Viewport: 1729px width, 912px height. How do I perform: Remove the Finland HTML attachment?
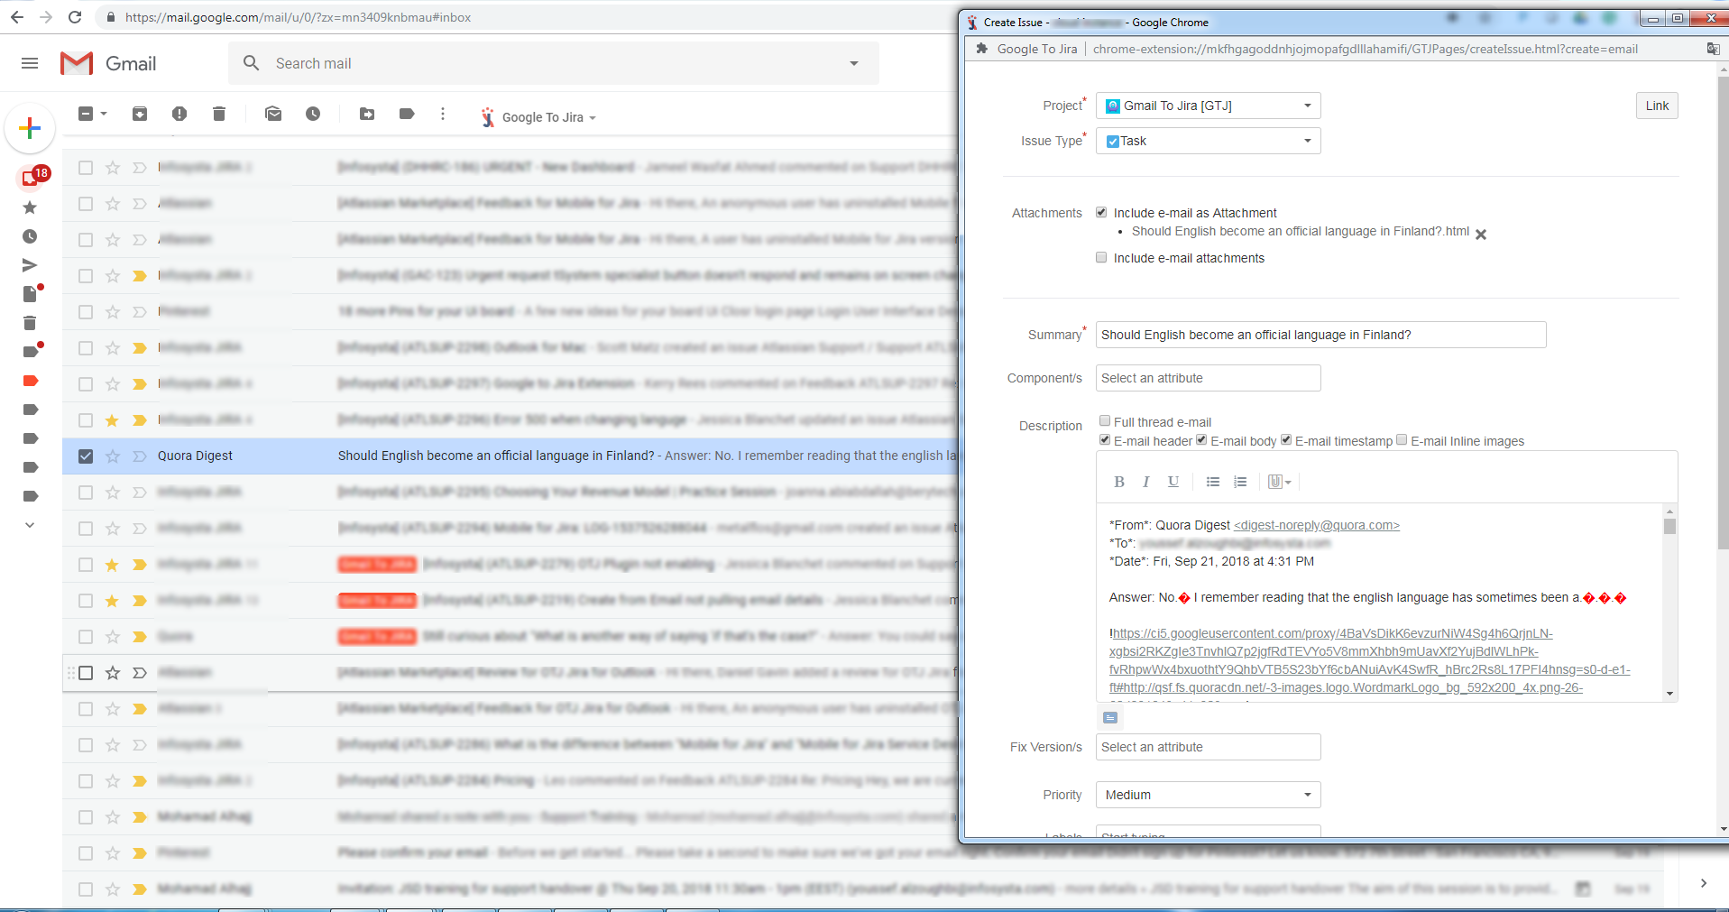point(1481,234)
